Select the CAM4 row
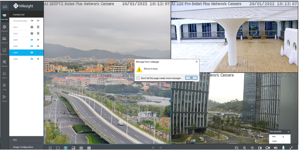299x150 pixels. (26, 59)
